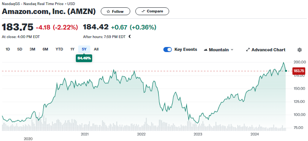Open the Advanced Chart link

click(x=266, y=50)
